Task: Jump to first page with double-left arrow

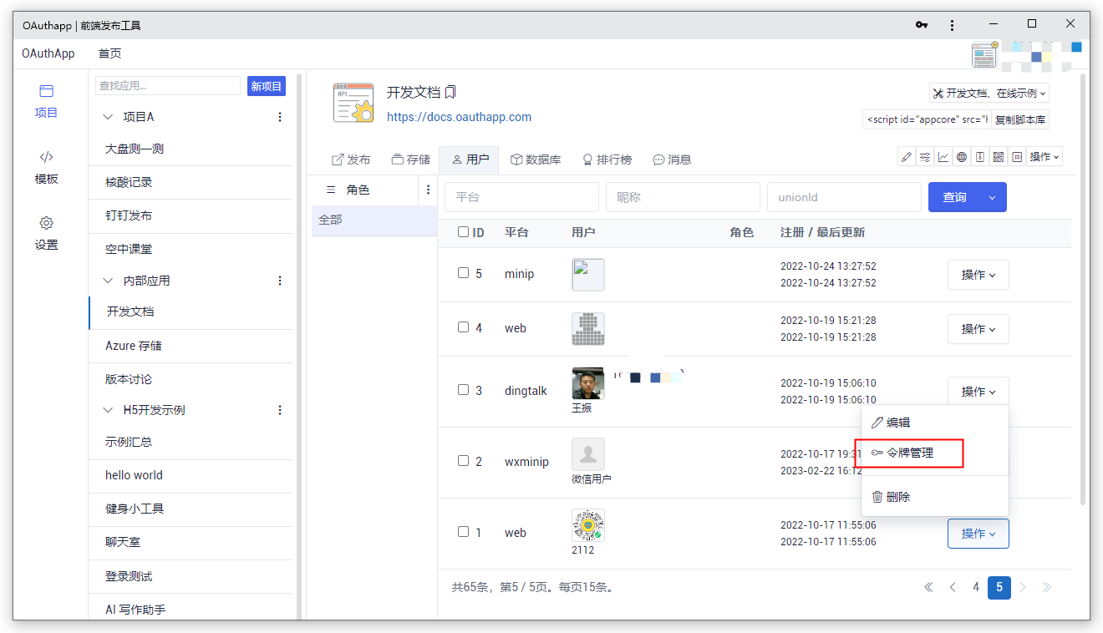Action: 928,587
